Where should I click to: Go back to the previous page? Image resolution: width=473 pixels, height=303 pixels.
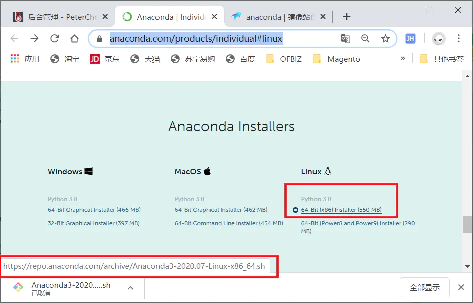click(14, 38)
